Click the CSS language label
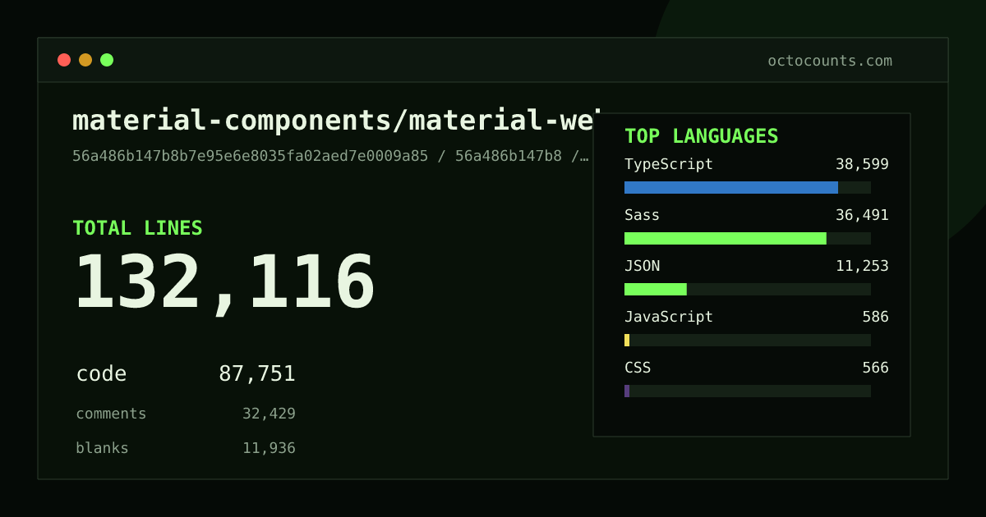The height and width of the screenshot is (517, 986). click(638, 368)
